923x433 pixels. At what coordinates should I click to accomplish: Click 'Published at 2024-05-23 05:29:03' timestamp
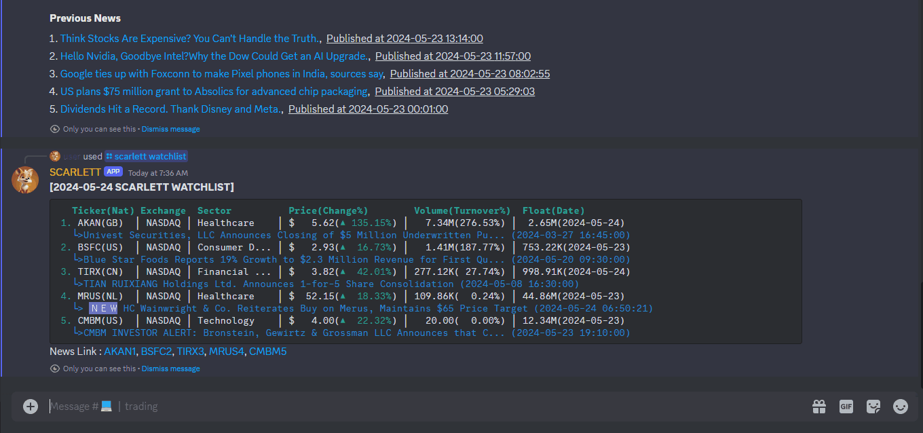click(x=455, y=92)
